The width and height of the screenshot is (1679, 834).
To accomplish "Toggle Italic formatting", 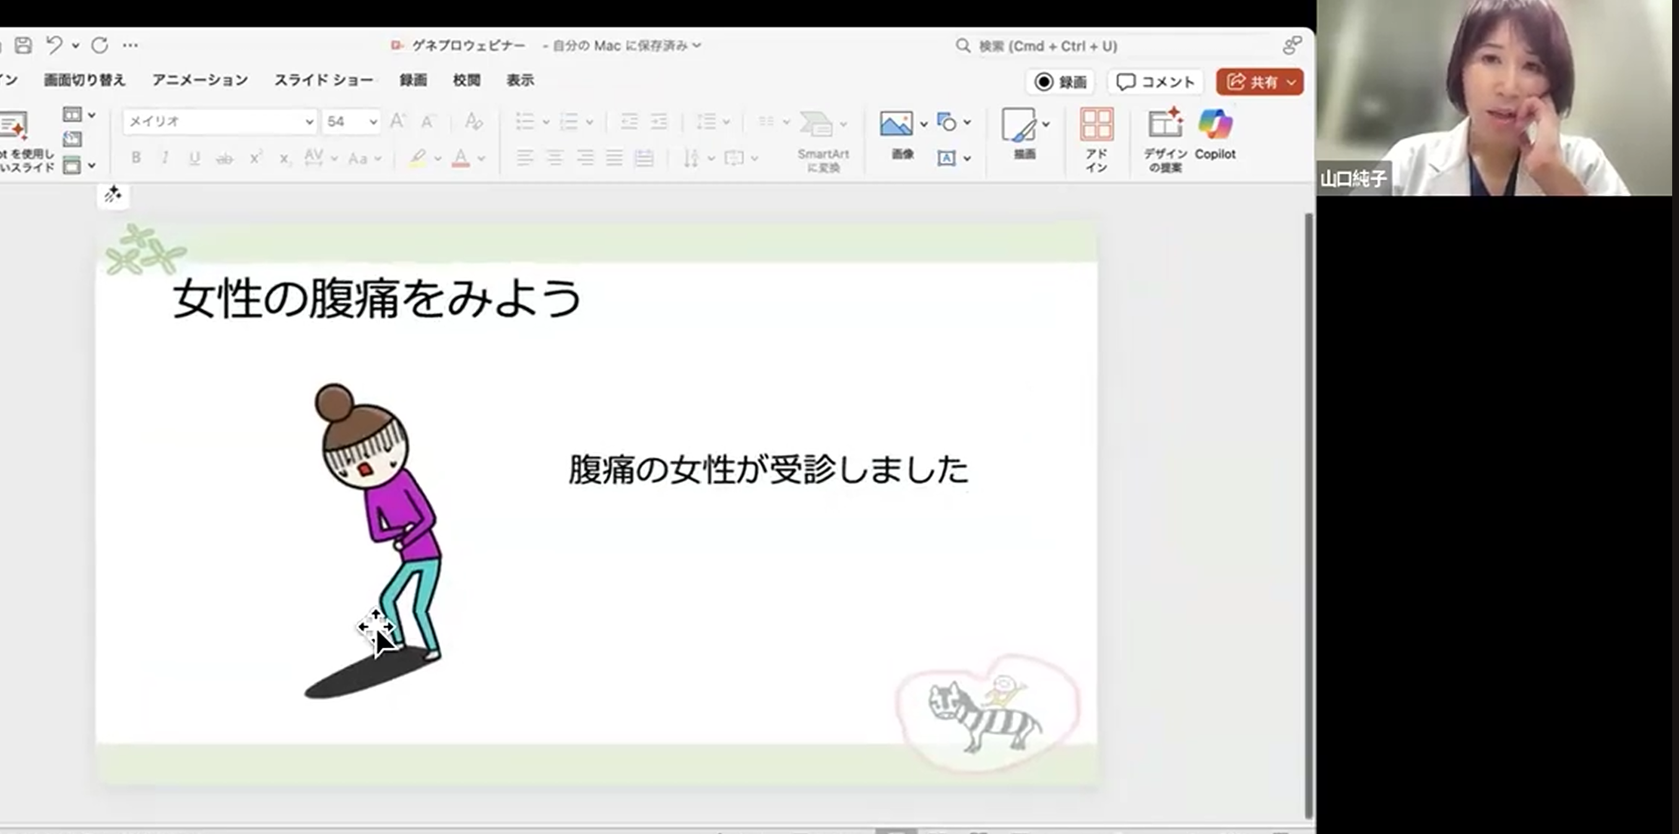I will [165, 158].
